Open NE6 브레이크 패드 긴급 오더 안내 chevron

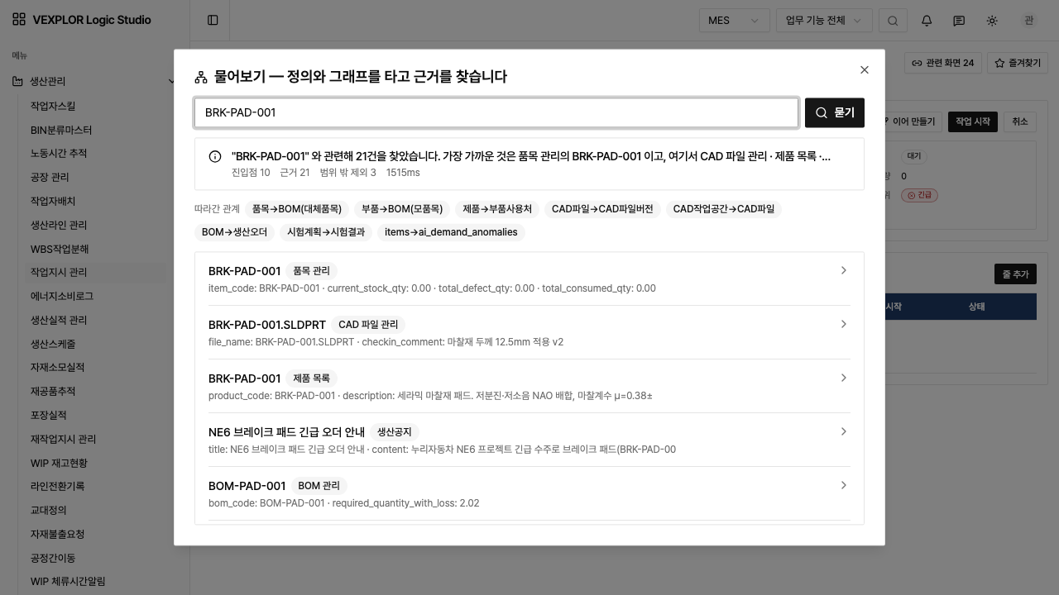(844, 431)
